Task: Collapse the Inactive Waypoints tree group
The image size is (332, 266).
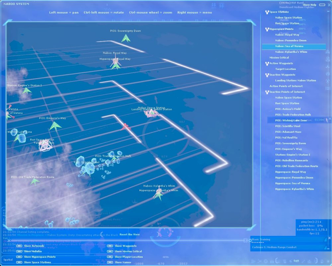Action: (x=267, y=75)
